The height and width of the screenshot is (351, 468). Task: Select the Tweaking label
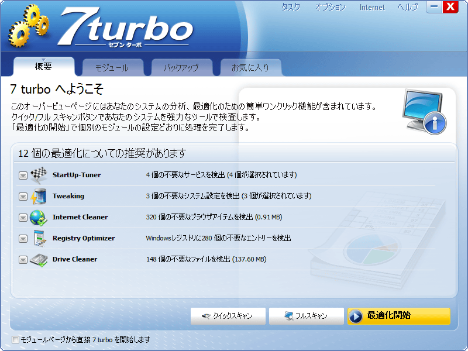[x=68, y=196]
